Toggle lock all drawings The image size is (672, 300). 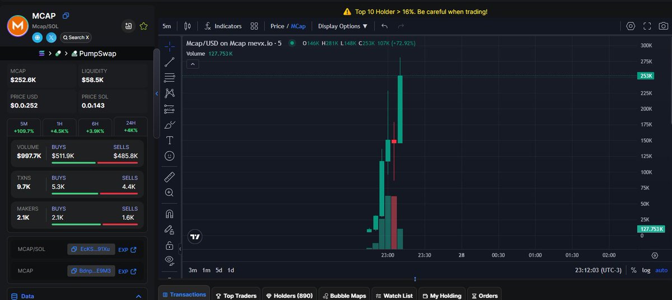pyautogui.click(x=170, y=245)
